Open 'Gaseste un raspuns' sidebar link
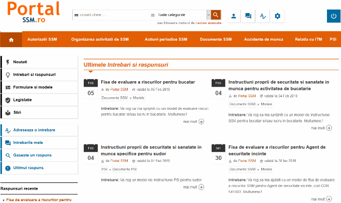 (x=32, y=155)
